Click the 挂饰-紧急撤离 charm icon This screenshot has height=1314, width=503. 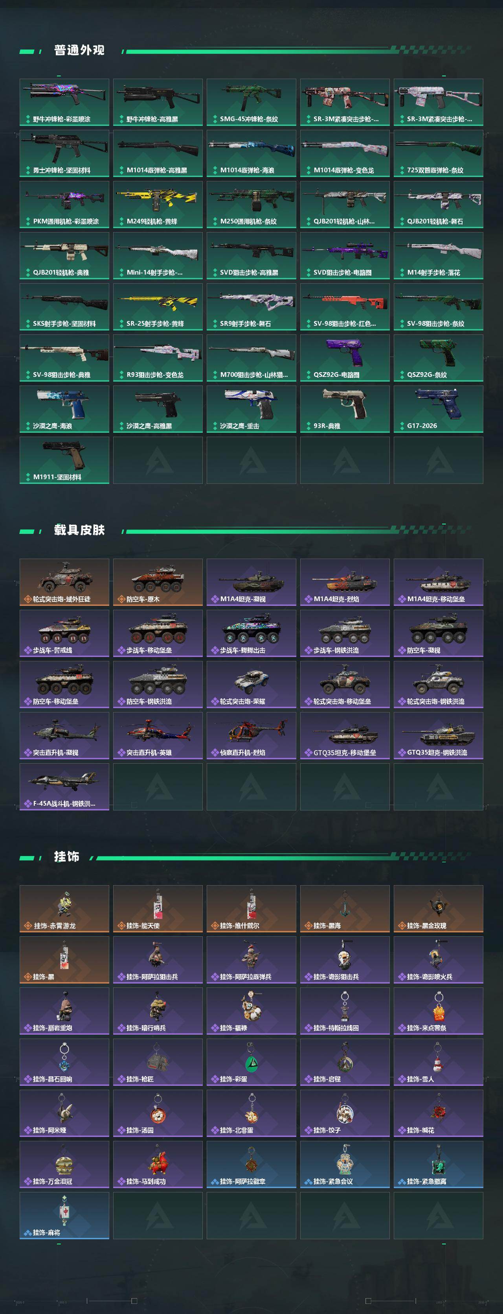point(438,1165)
